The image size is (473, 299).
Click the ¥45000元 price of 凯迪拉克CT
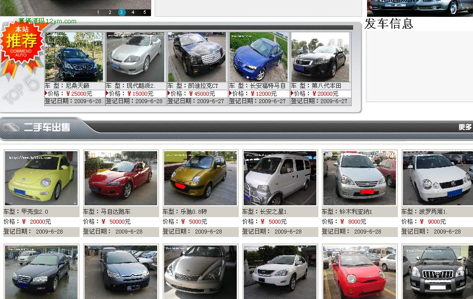(202, 94)
